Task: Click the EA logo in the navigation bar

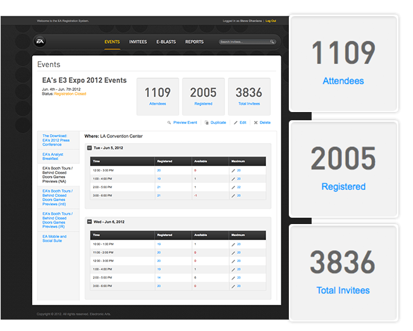Action: 40,42
